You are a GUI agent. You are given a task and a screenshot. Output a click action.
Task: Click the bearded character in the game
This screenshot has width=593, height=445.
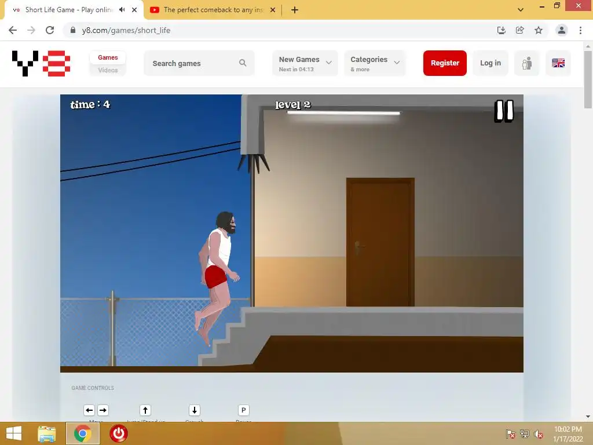point(217,278)
